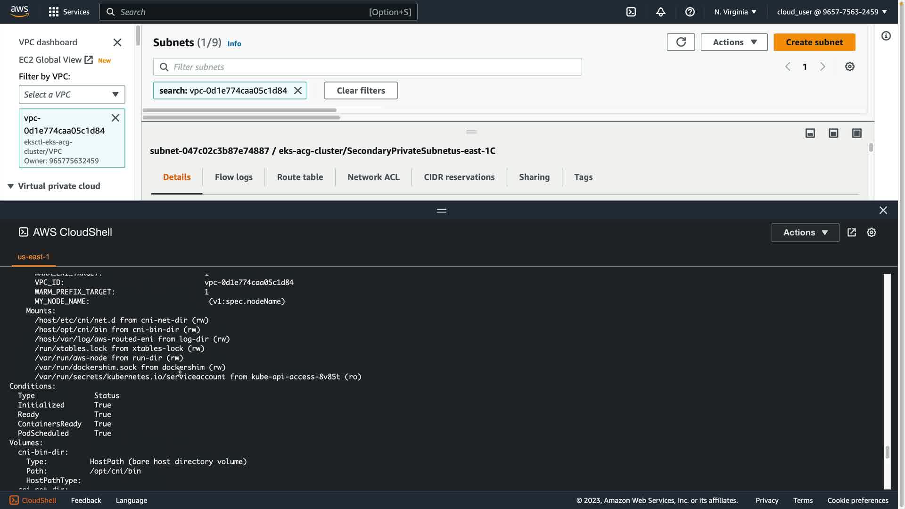Collapse details panel to bottom
This screenshot has width=905, height=509.
(810, 133)
